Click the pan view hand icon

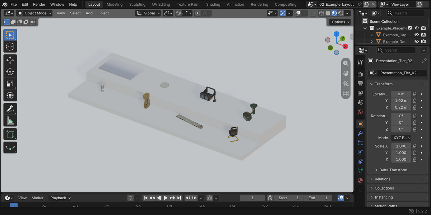click(346, 73)
